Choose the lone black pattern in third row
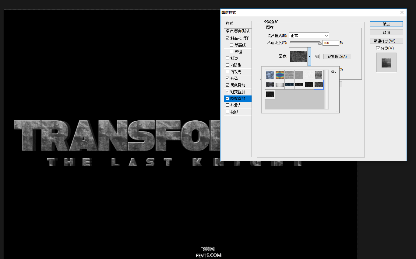416x259 pixels. click(x=270, y=94)
